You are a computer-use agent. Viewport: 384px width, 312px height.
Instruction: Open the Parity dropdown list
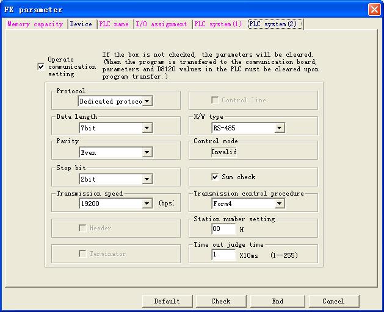click(147, 152)
